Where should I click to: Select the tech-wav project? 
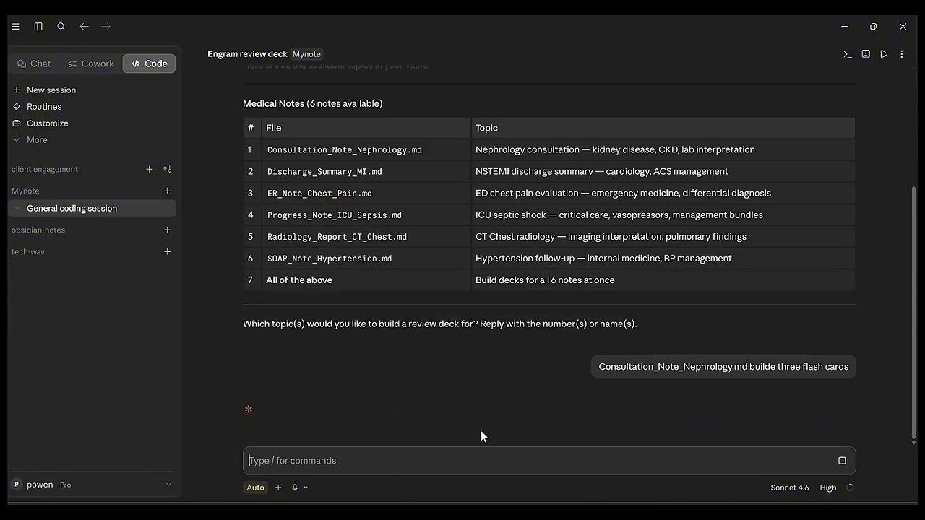coord(28,251)
